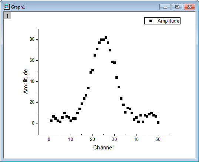Select the first data point at channel 1

(51, 121)
